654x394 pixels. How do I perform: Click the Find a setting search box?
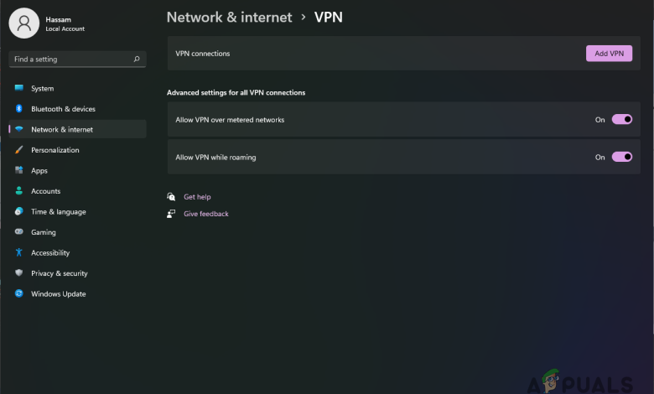click(71, 60)
